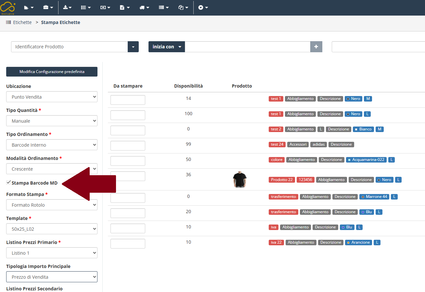Viewport: 425px width, 292px height.
Task: Open the briefcase menu in navbar
Action: tap(48, 7)
